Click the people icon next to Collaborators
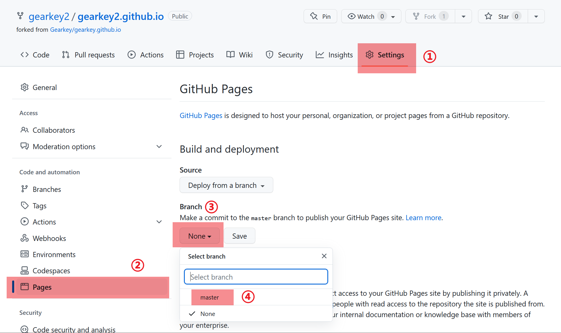 coord(25,130)
